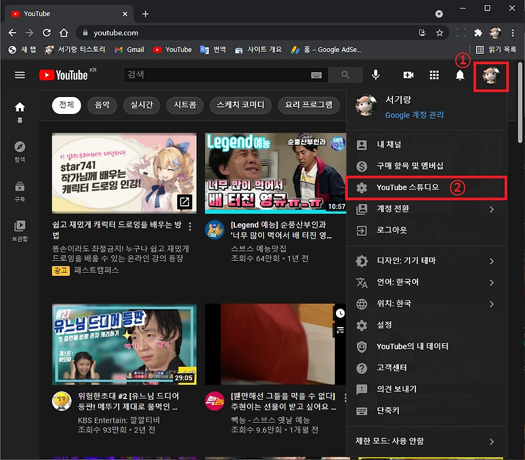
Task: Open options for the drawing ad
Action: [190, 227]
